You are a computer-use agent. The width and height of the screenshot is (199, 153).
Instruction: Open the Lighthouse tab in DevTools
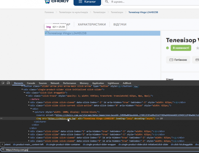(113, 83)
